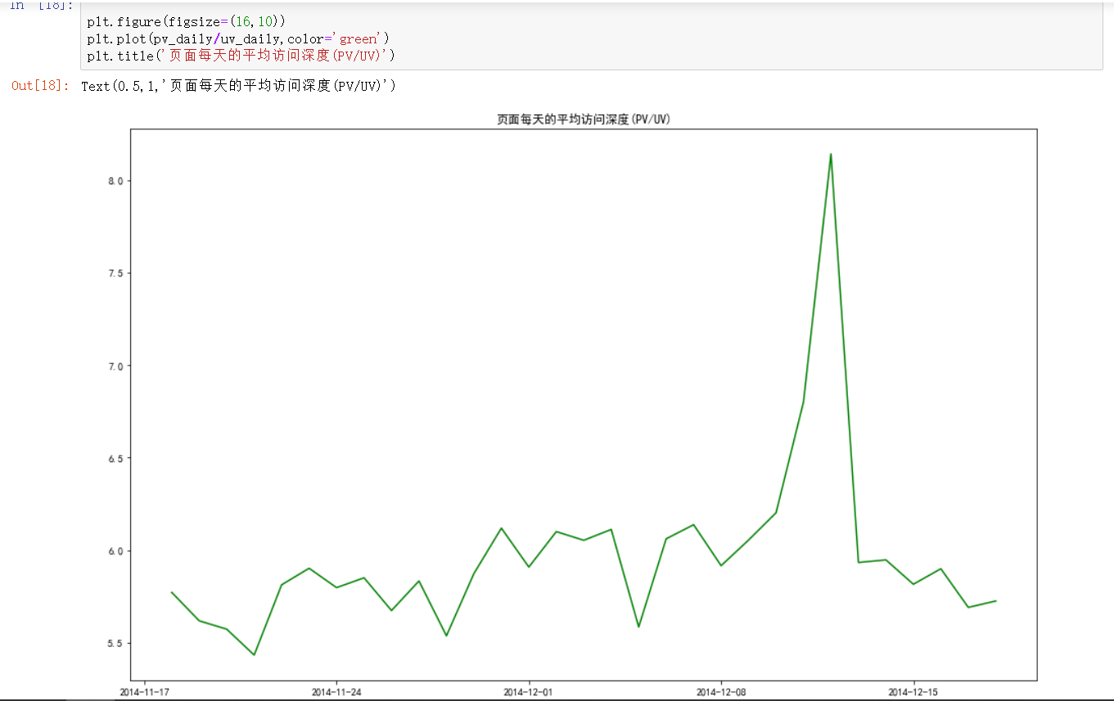Click the 7.5 y-axis tick label
This screenshot has width=1114, height=701.
click(114, 273)
